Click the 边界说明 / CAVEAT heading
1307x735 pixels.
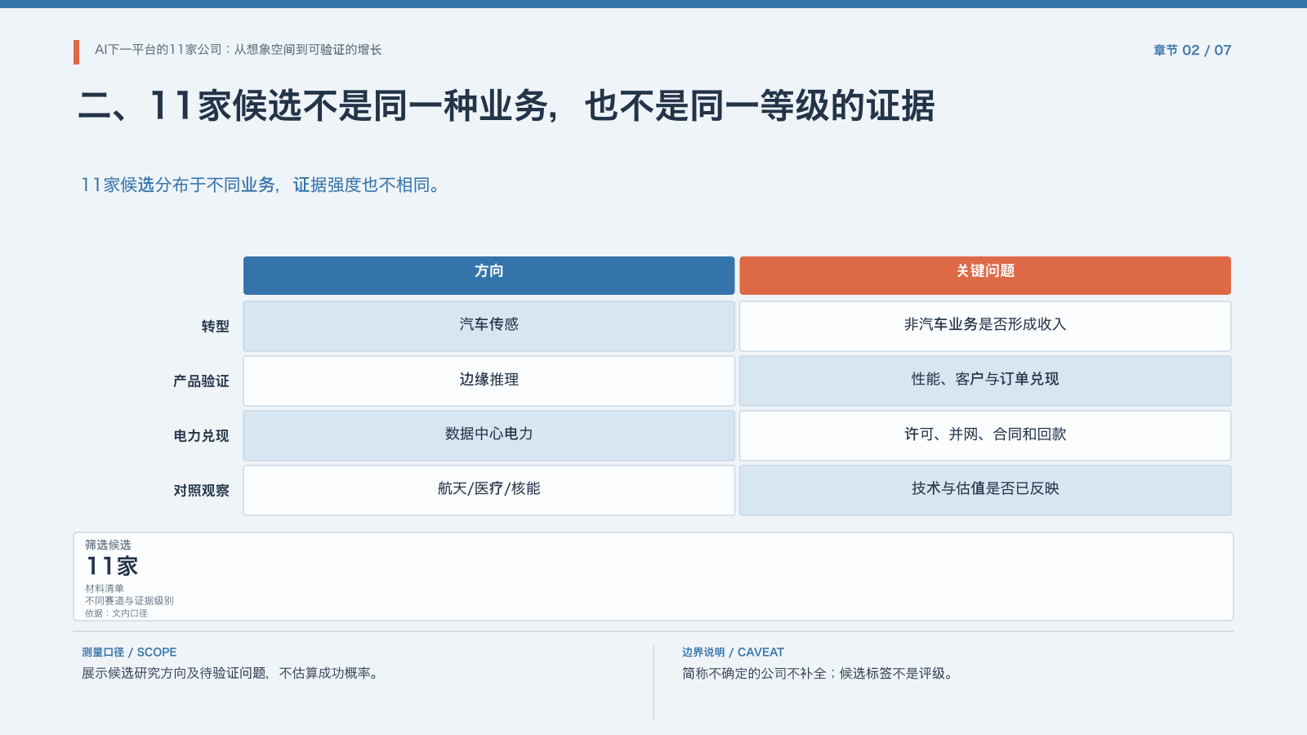pyautogui.click(x=733, y=652)
